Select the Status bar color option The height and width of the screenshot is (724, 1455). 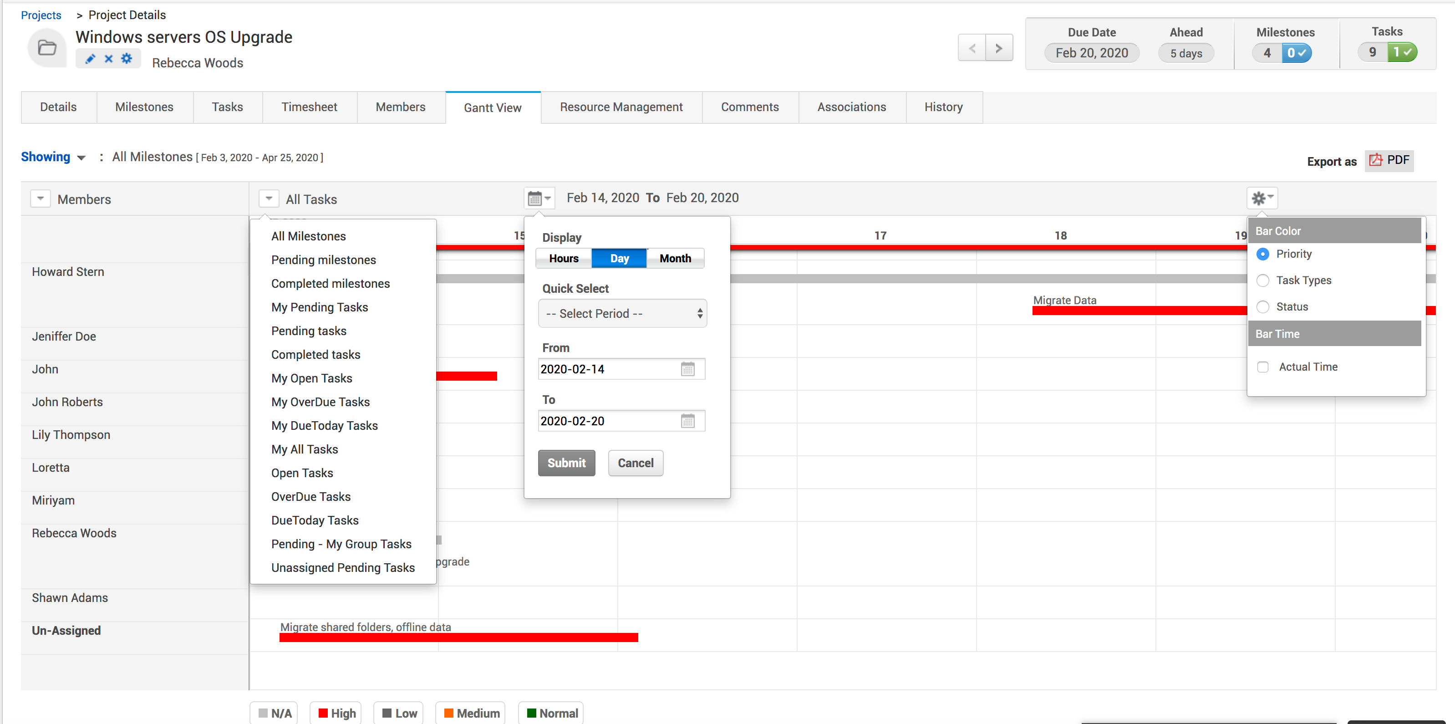pos(1262,306)
